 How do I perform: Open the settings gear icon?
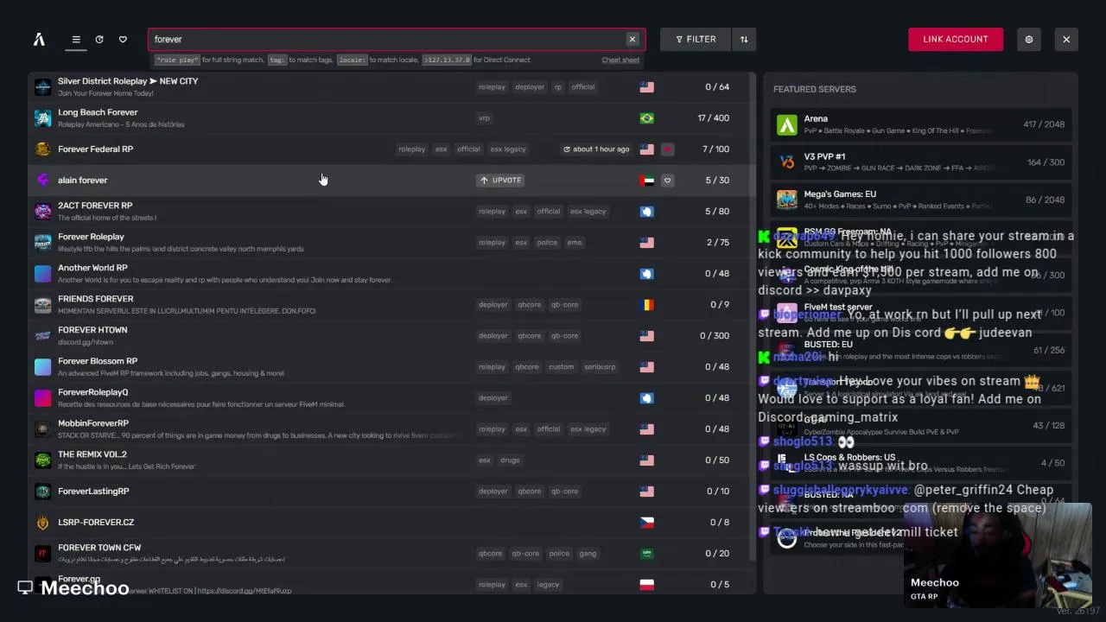(x=1029, y=39)
